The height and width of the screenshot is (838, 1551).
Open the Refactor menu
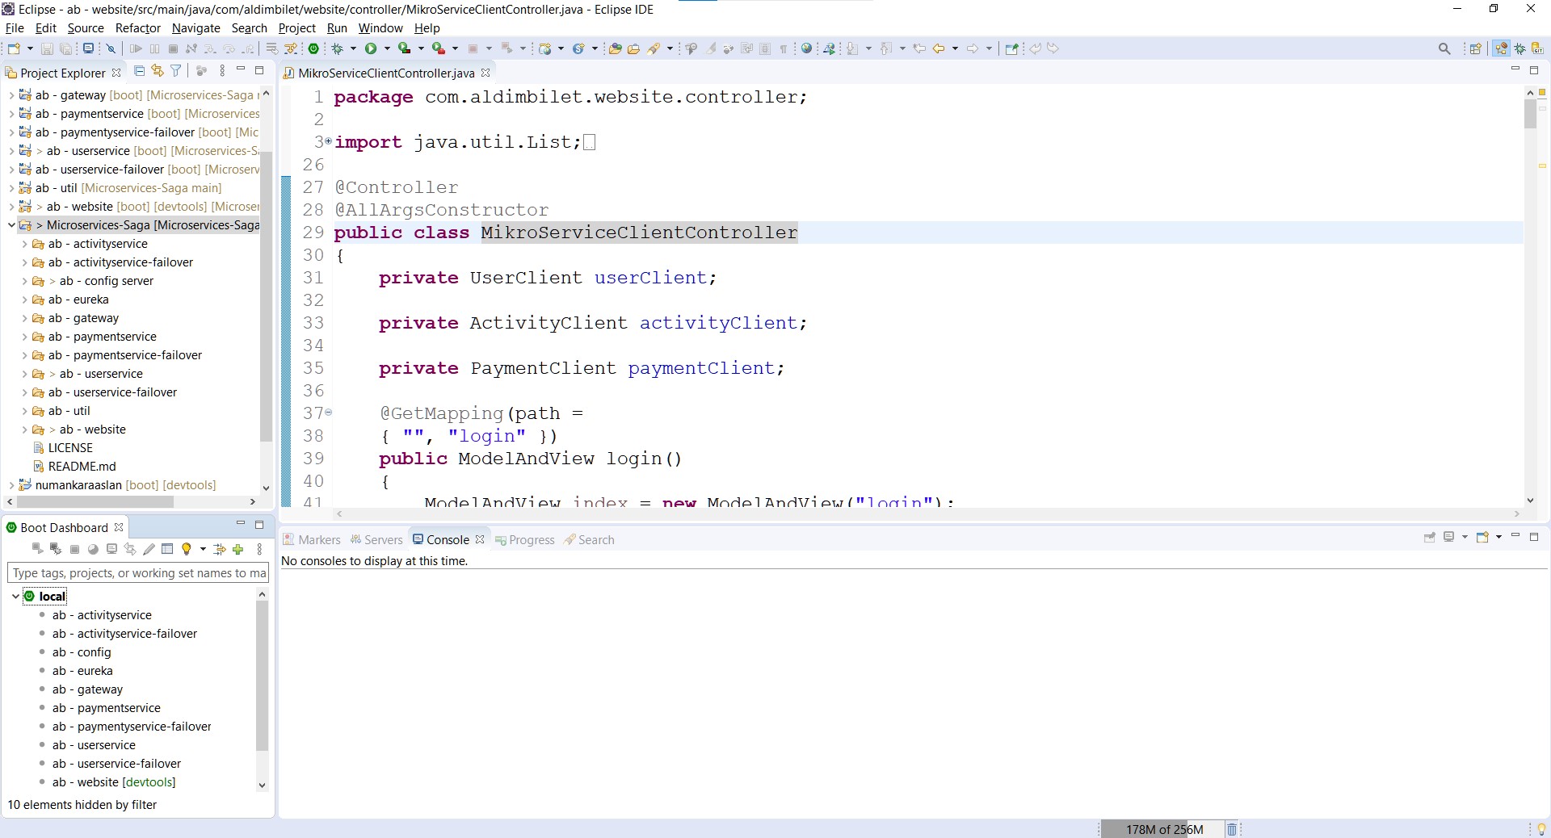click(x=138, y=28)
